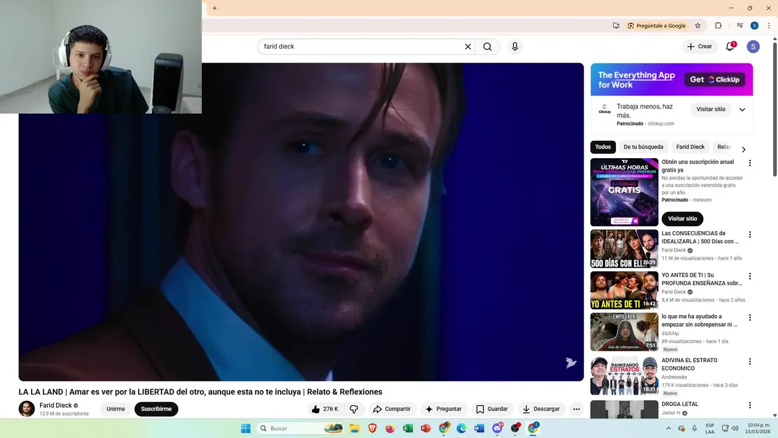Viewport: 778px width, 438px height.
Task: Click the video title LA LA LAND text
Action: [201, 392]
